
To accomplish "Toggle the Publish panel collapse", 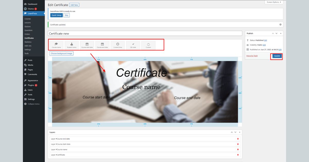I will (281, 33).
